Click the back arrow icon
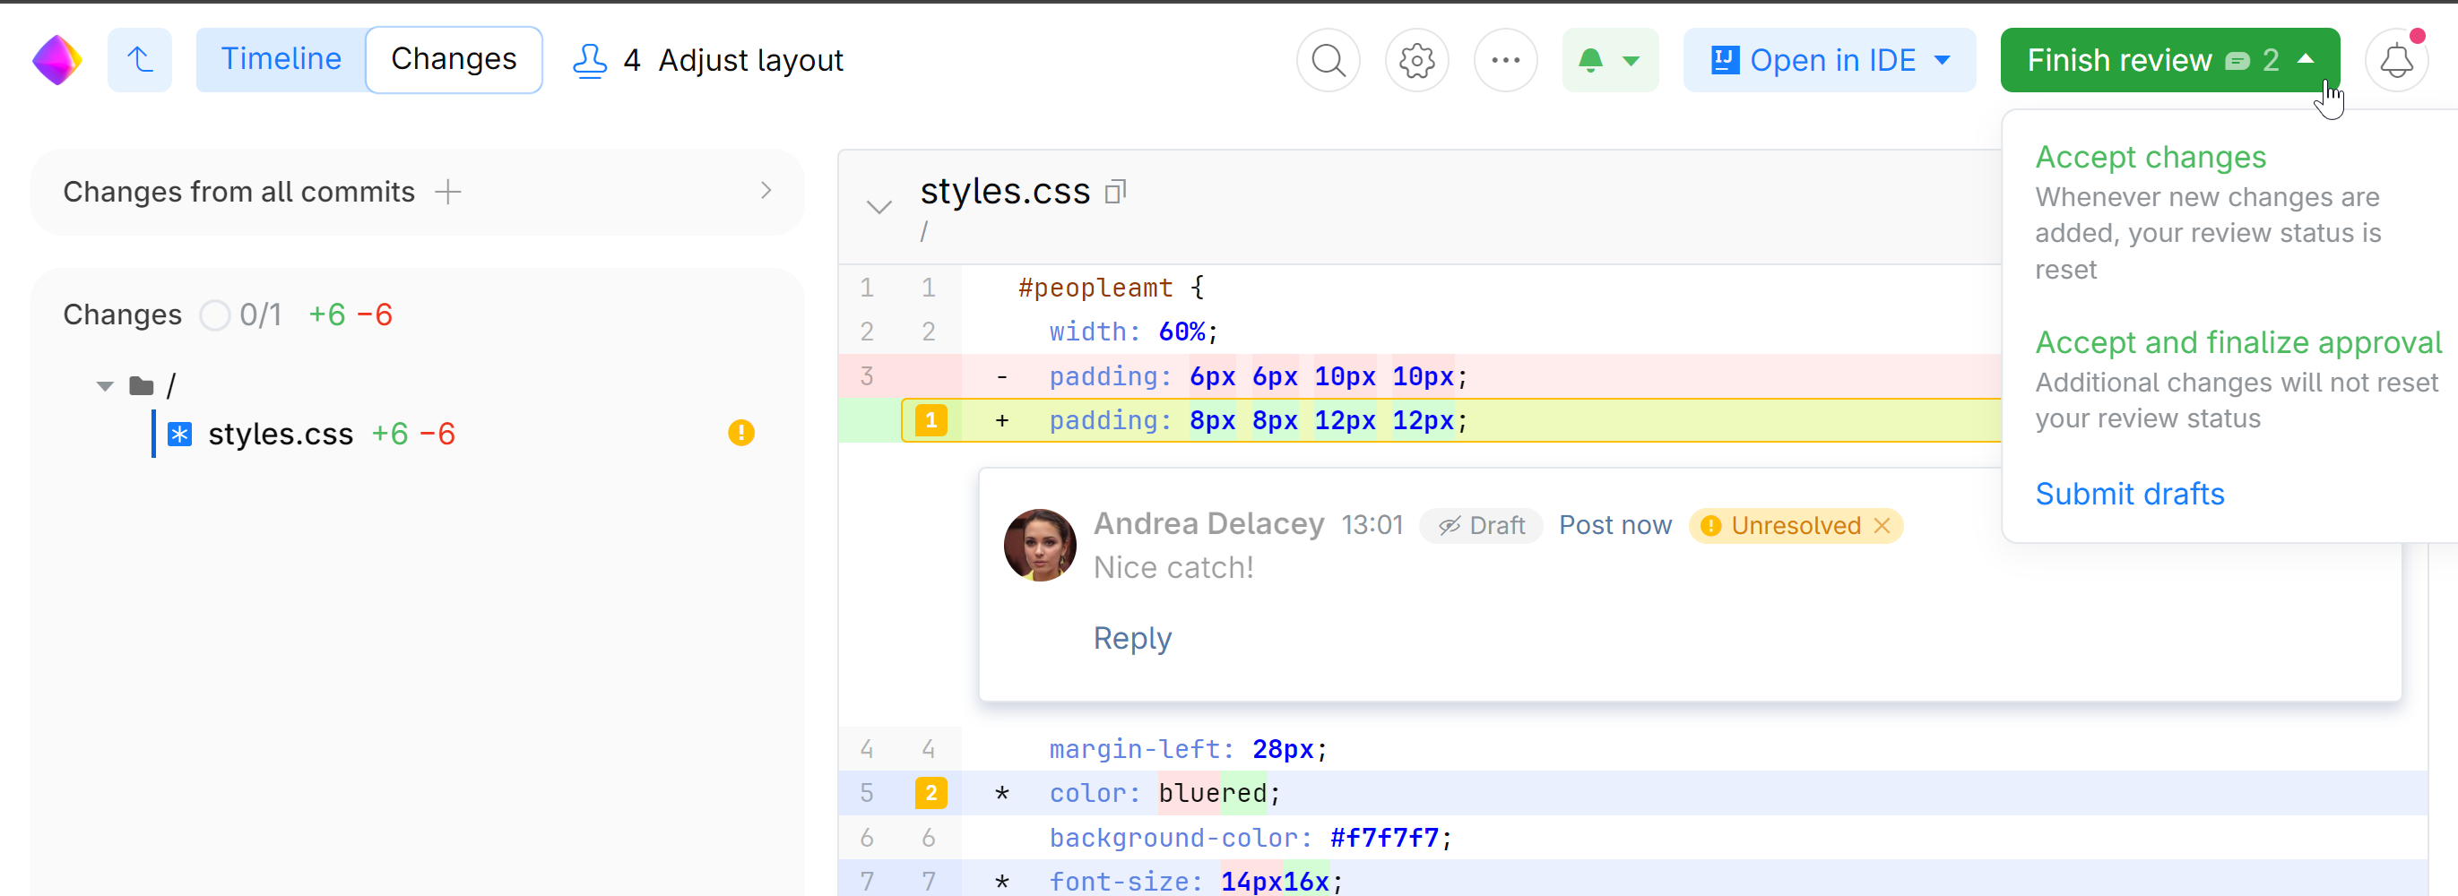2458x896 pixels. pos(140,60)
